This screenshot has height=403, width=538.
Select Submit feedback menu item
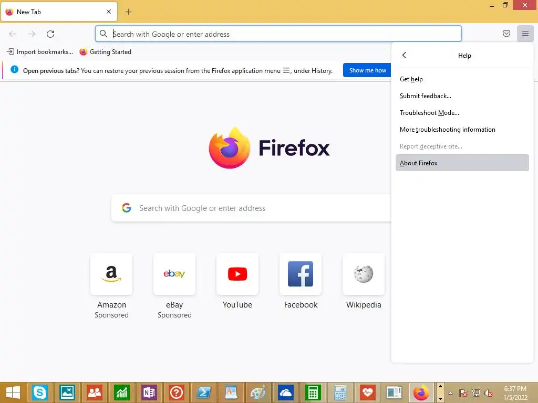point(462,96)
